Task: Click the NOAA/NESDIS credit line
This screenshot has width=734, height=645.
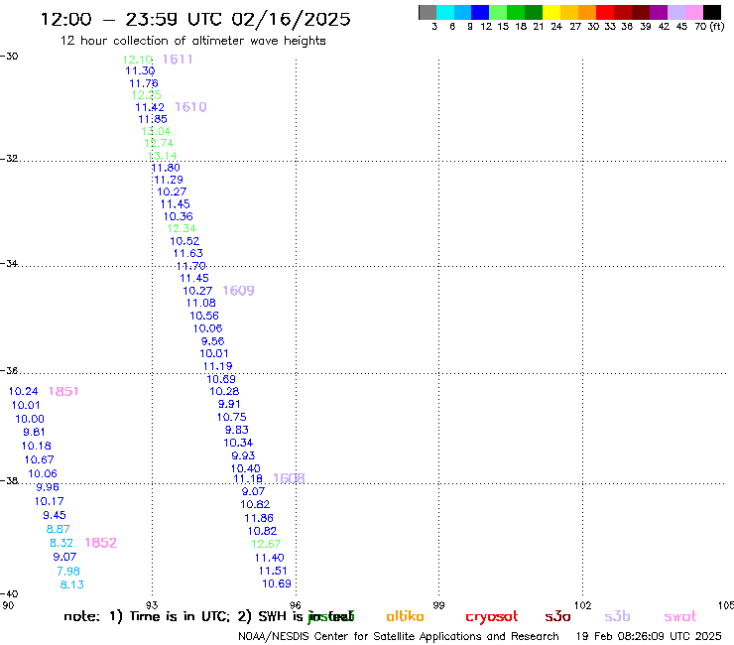Action: tap(399, 636)
